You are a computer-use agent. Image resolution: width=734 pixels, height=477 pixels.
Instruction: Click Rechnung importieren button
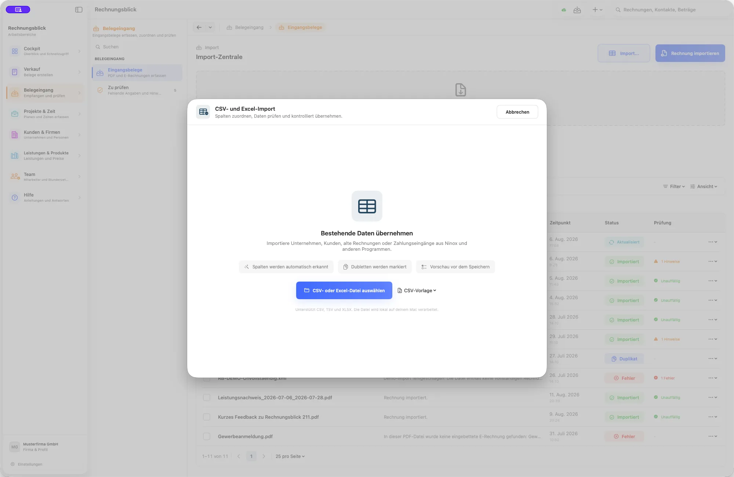pyautogui.click(x=690, y=53)
